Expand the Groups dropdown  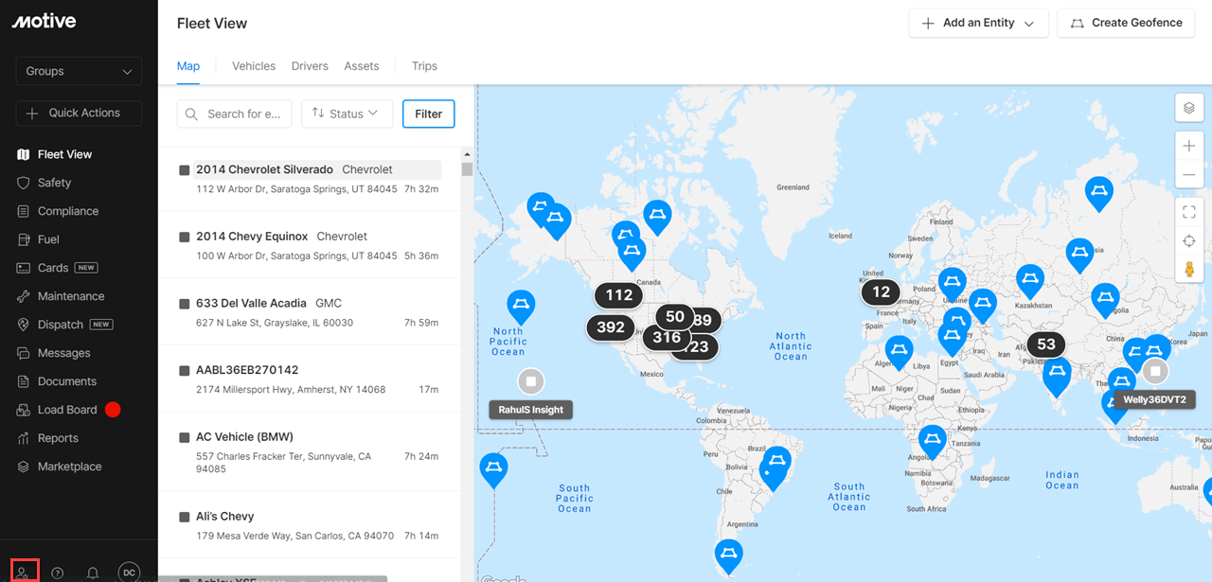click(79, 71)
